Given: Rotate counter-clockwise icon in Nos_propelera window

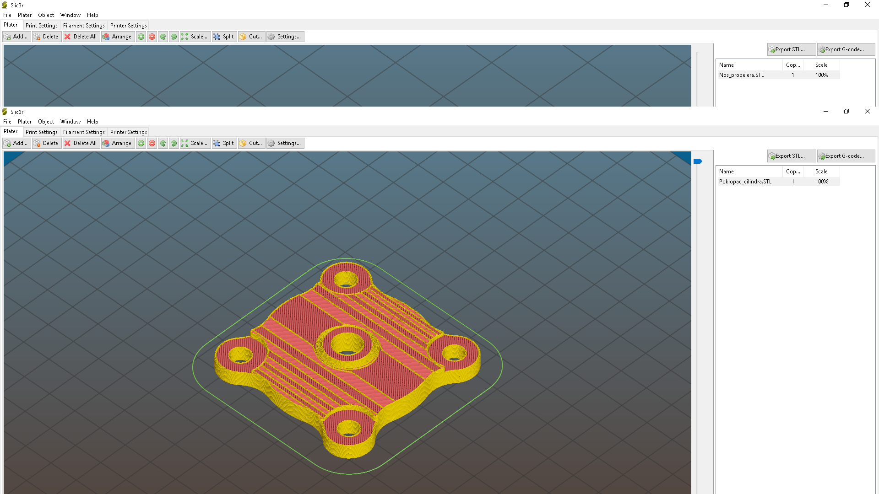Looking at the screenshot, I should point(163,37).
